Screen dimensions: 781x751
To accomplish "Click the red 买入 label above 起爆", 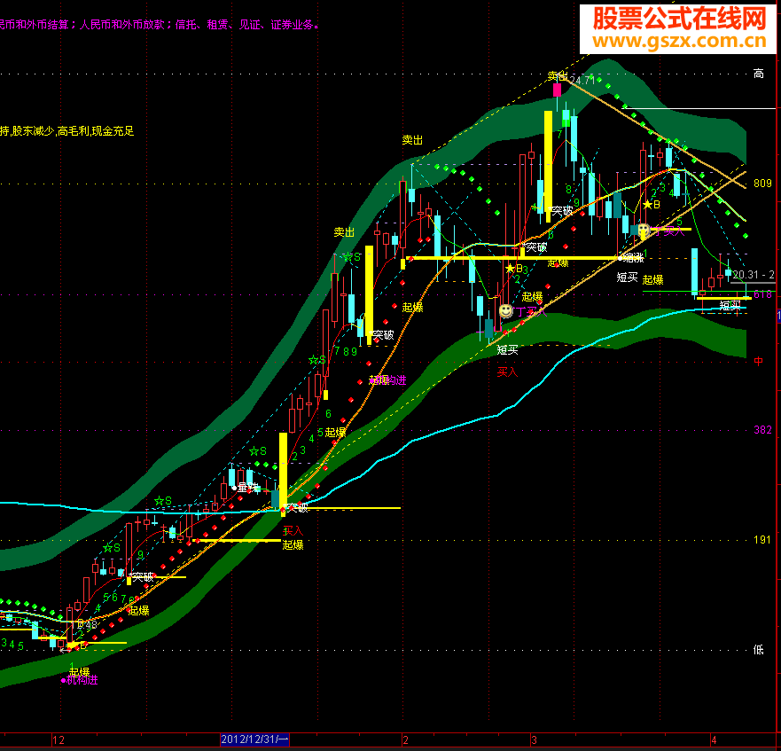I will pos(293,531).
